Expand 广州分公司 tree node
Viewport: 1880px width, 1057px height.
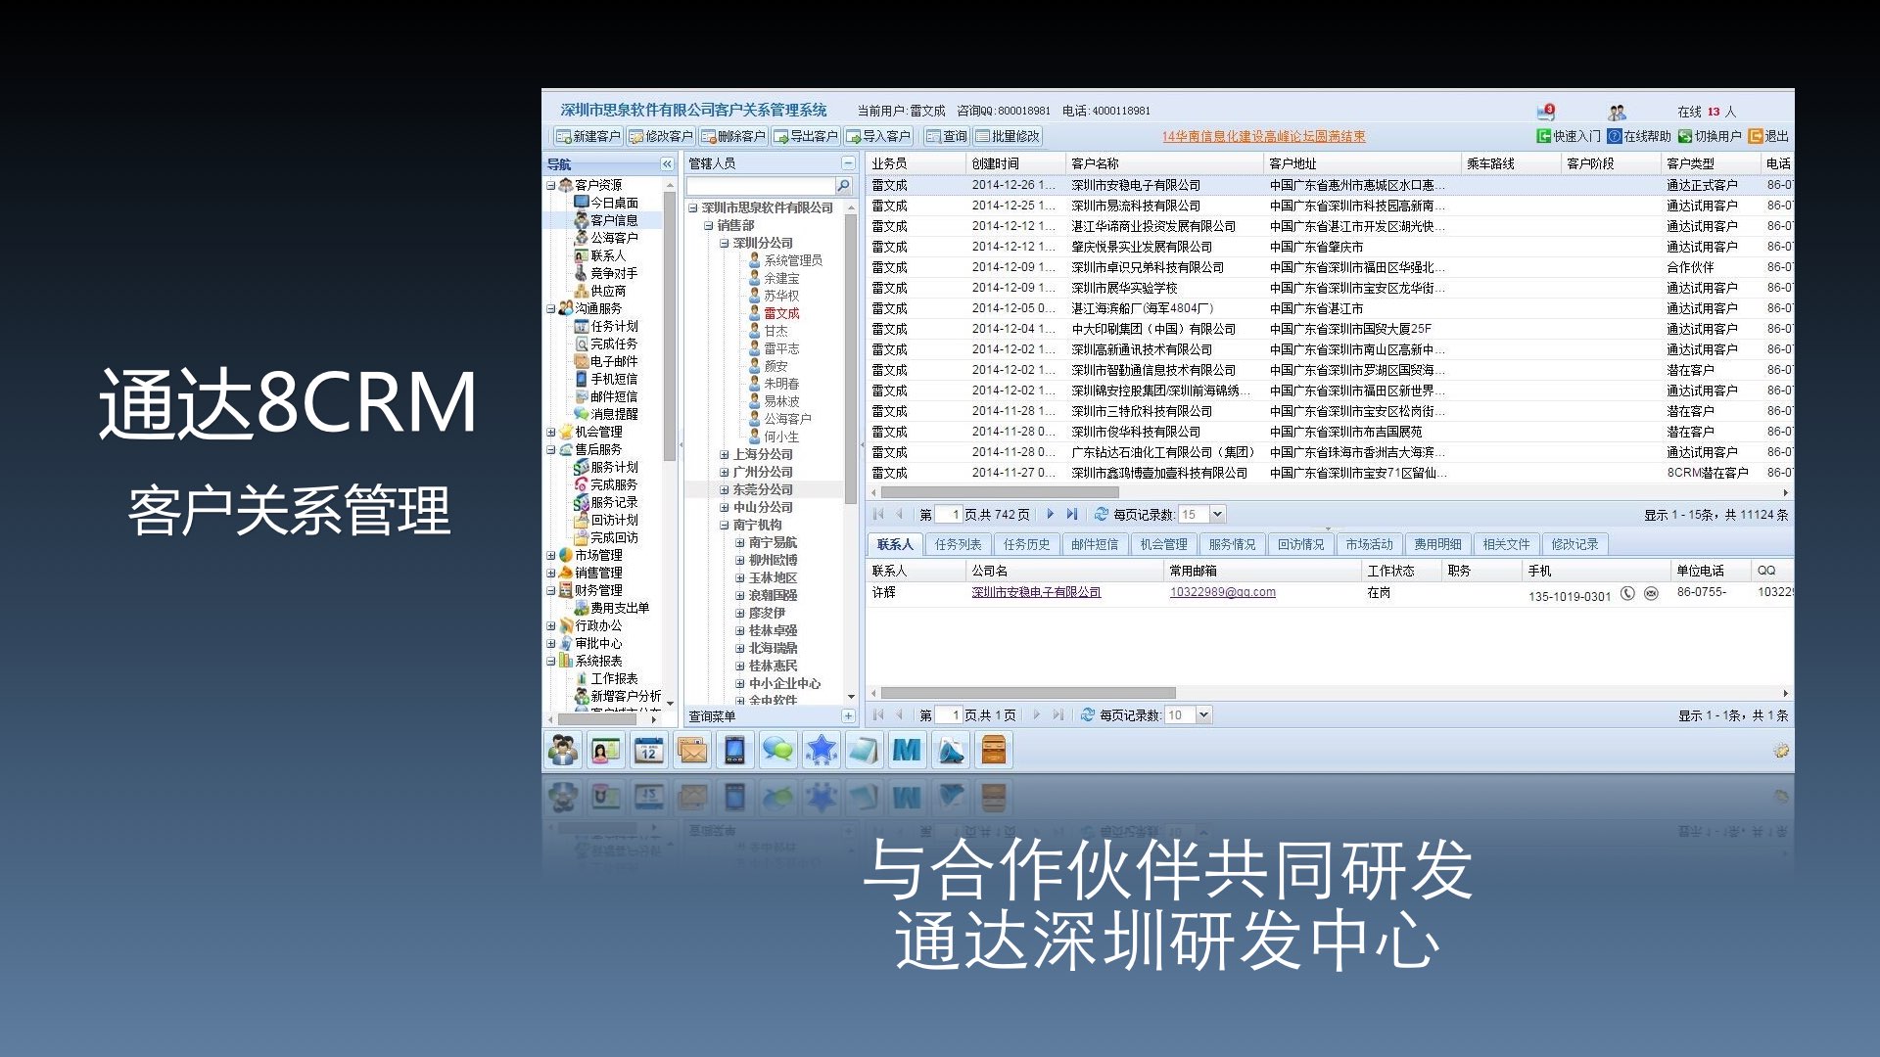coord(725,473)
